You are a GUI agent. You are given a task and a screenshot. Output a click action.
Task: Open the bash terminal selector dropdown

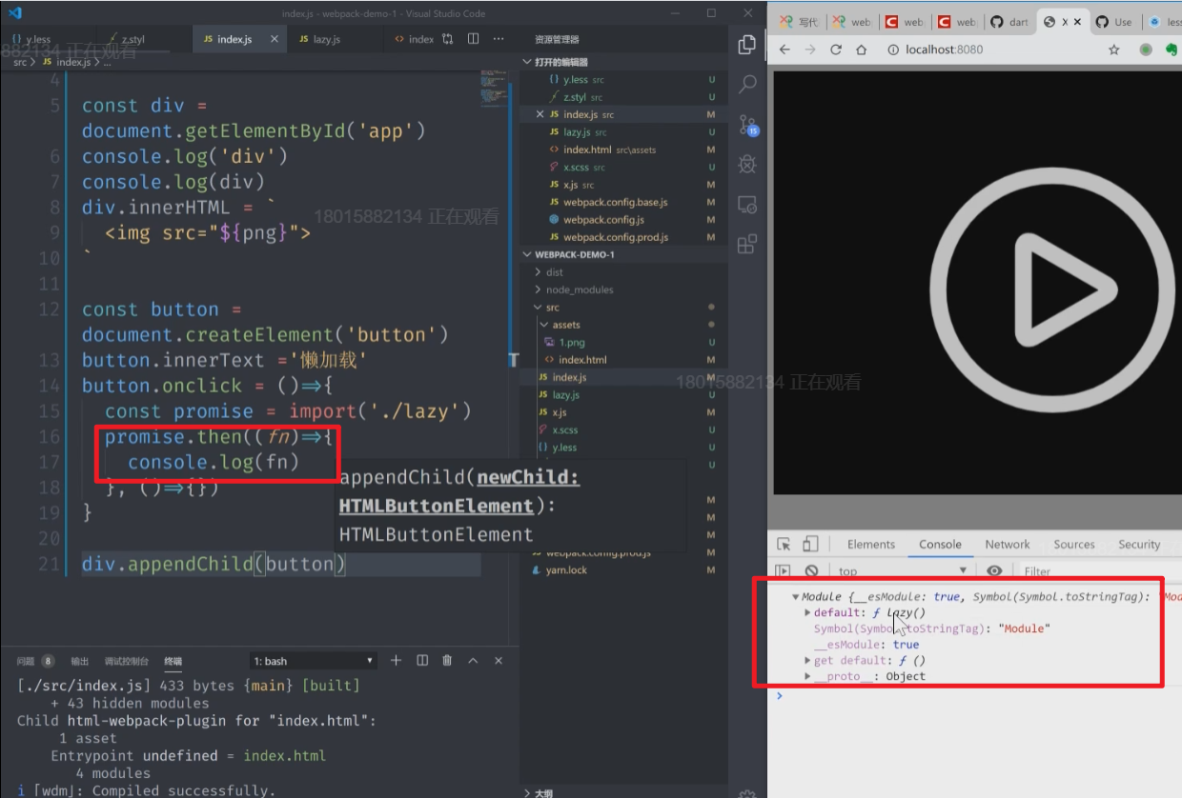click(315, 661)
